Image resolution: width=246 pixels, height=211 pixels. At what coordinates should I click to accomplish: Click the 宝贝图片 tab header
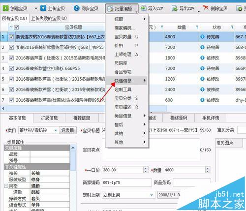(x=229, y=143)
